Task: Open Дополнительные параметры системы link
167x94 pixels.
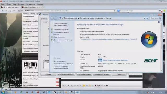Action: pos(63,41)
